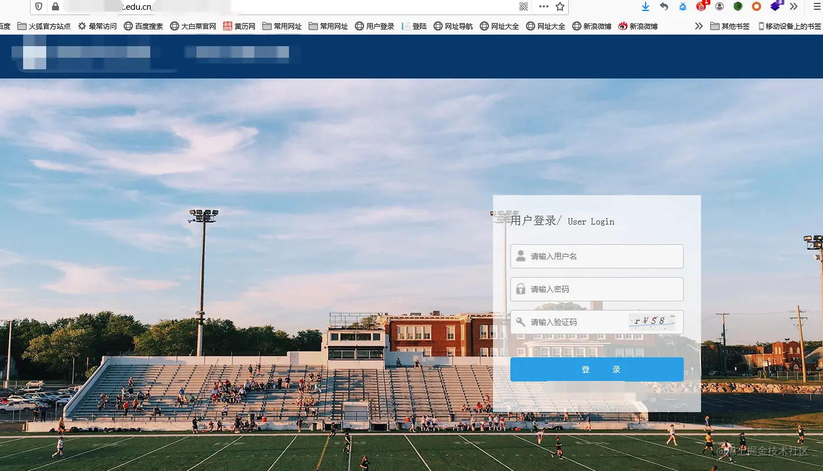Click the blue bug extension icon
The image size is (823, 471).
point(683,7)
